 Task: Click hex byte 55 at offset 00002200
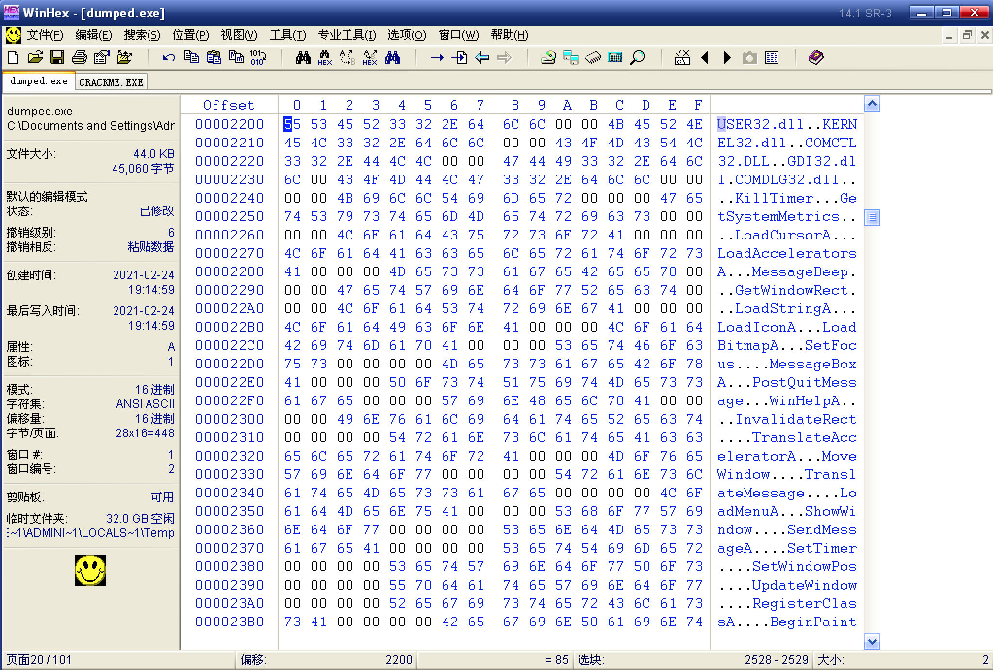click(292, 124)
